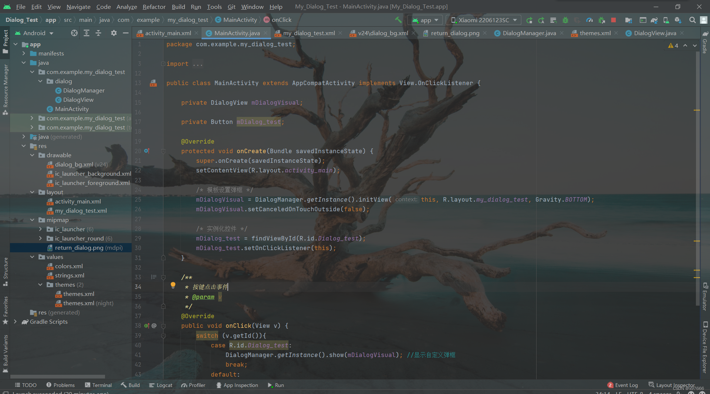Click the warnings indicator showing 4
This screenshot has height=394, width=710.
pyautogui.click(x=673, y=46)
